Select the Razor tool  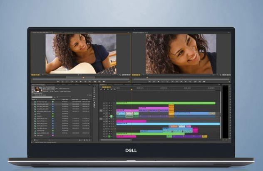click(x=94, y=96)
